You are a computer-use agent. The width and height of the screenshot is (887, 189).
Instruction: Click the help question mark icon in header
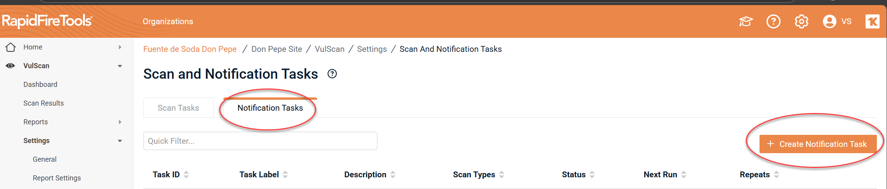tap(773, 21)
